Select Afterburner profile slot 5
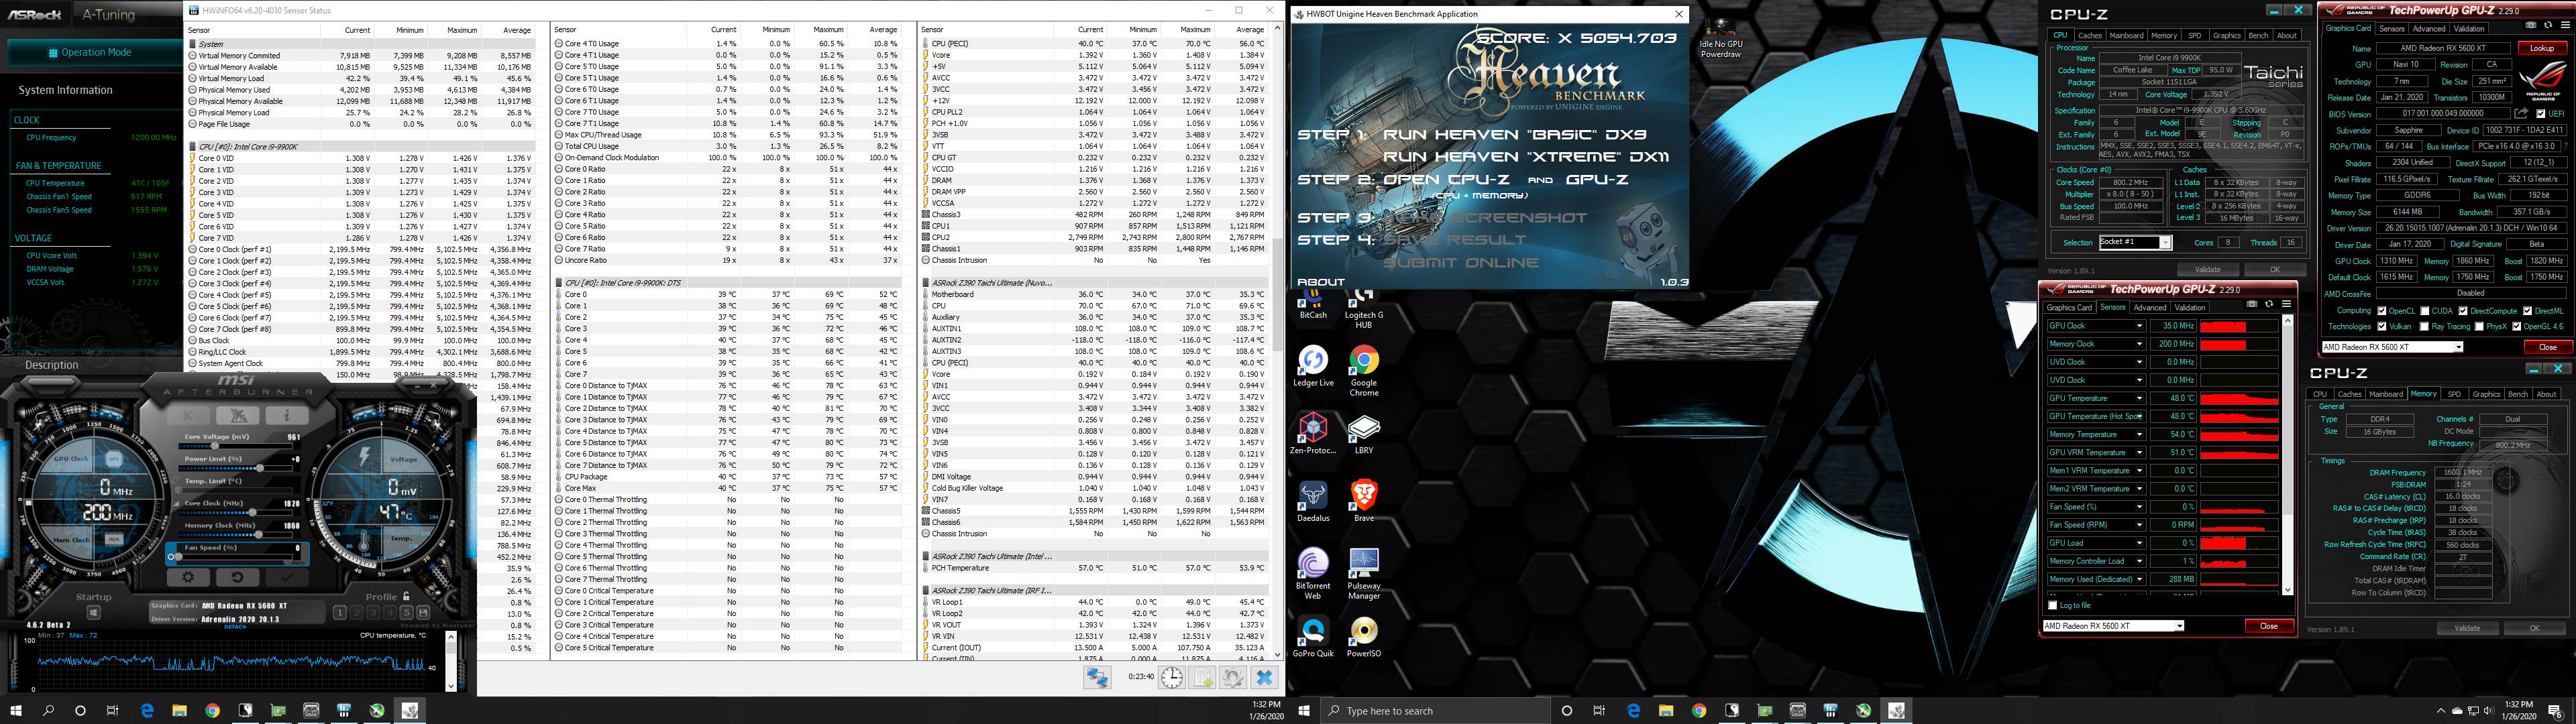The image size is (2576, 724). 407,613
